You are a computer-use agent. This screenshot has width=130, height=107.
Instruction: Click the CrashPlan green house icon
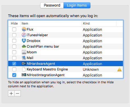(24, 46)
